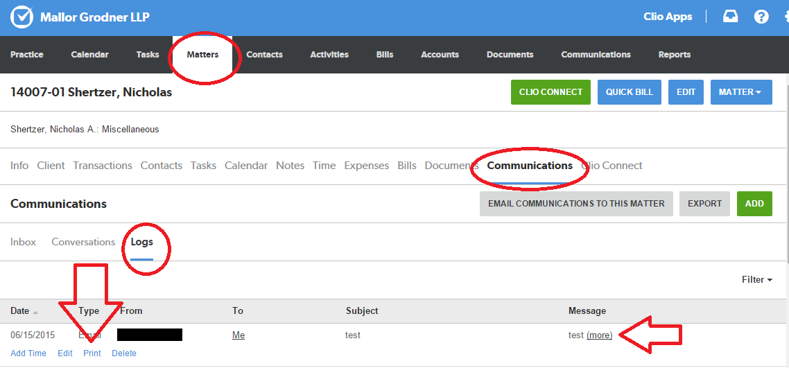Select the Logs sub-tab
Viewport: 789px width, 368px height.
point(142,242)
